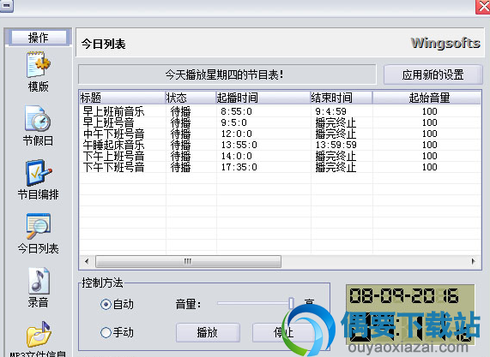Select the 午睡起床音乐 list row

click(280, 145)
